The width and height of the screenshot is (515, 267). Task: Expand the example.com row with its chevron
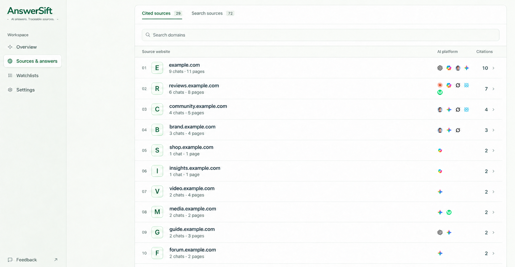click(493, 68)
